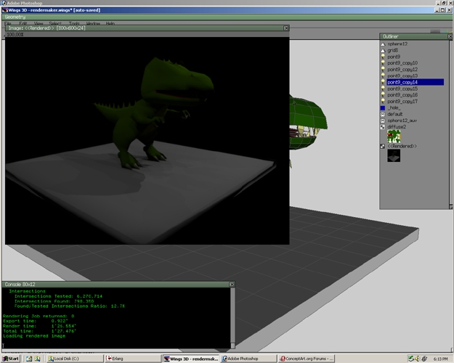The width and height of the screenshot is (454, 363).
Task: Click the material icon next to sphere12_auv
Action: click(x=383, y=121)
